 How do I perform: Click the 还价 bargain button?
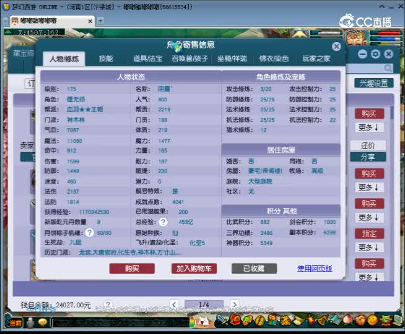368,146
